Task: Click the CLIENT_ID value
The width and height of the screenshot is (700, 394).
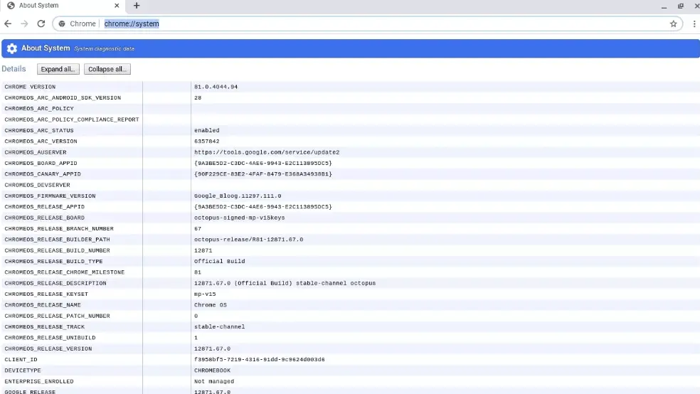Action: pyautogui.click(x=260, y=360)
